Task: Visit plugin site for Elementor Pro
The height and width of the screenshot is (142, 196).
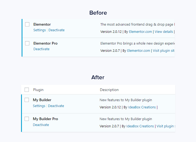Action: coord(164,51)
